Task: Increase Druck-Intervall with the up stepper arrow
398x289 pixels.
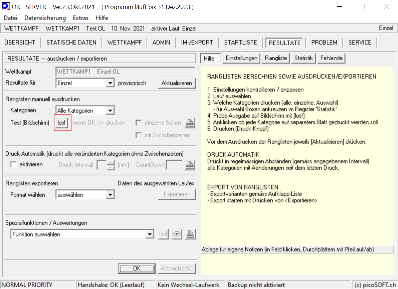Action: tap(111, 162)
